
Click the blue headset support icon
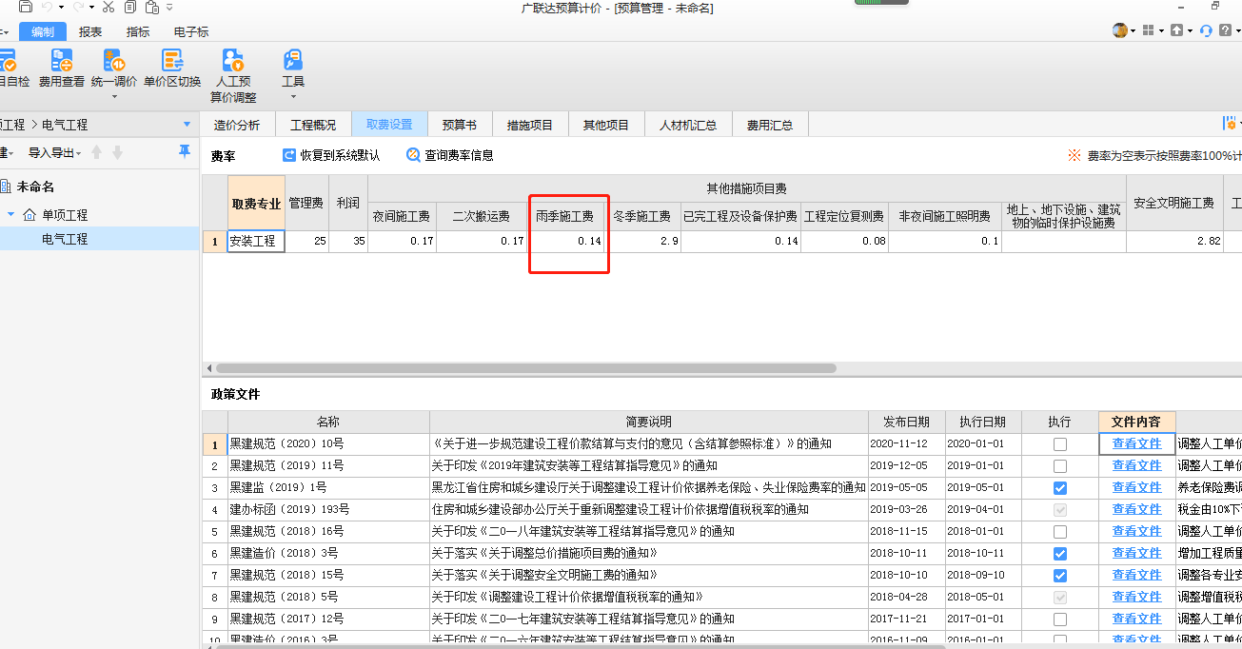(x=1206, y=30)
